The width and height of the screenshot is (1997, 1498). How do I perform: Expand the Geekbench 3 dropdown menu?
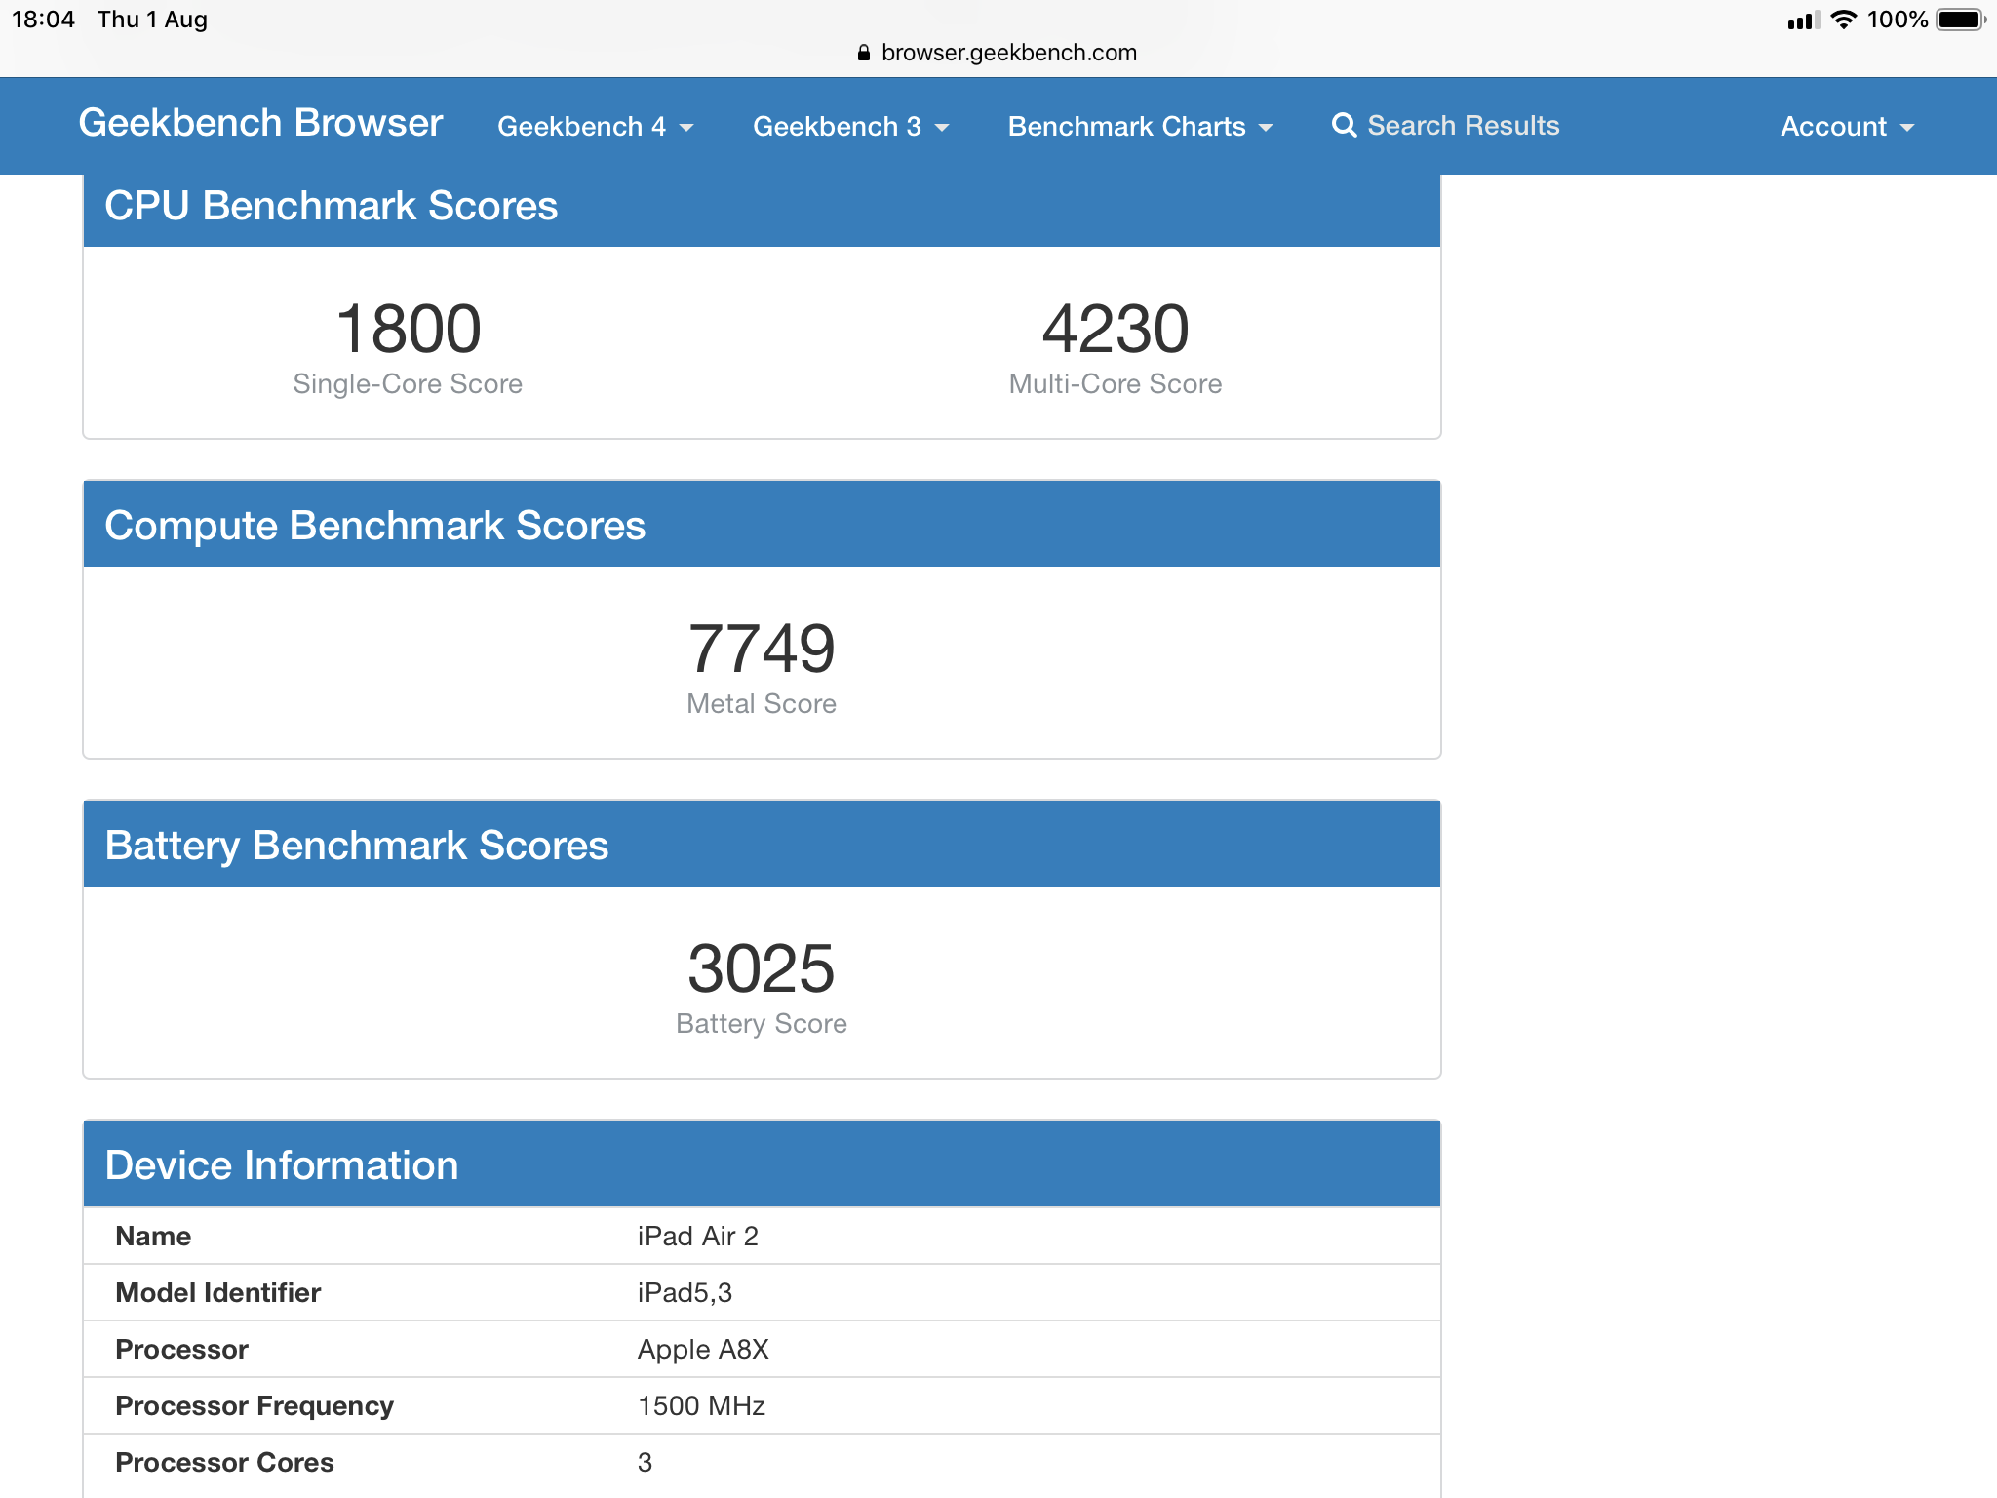pyautogui.click(x=850, y=127)
